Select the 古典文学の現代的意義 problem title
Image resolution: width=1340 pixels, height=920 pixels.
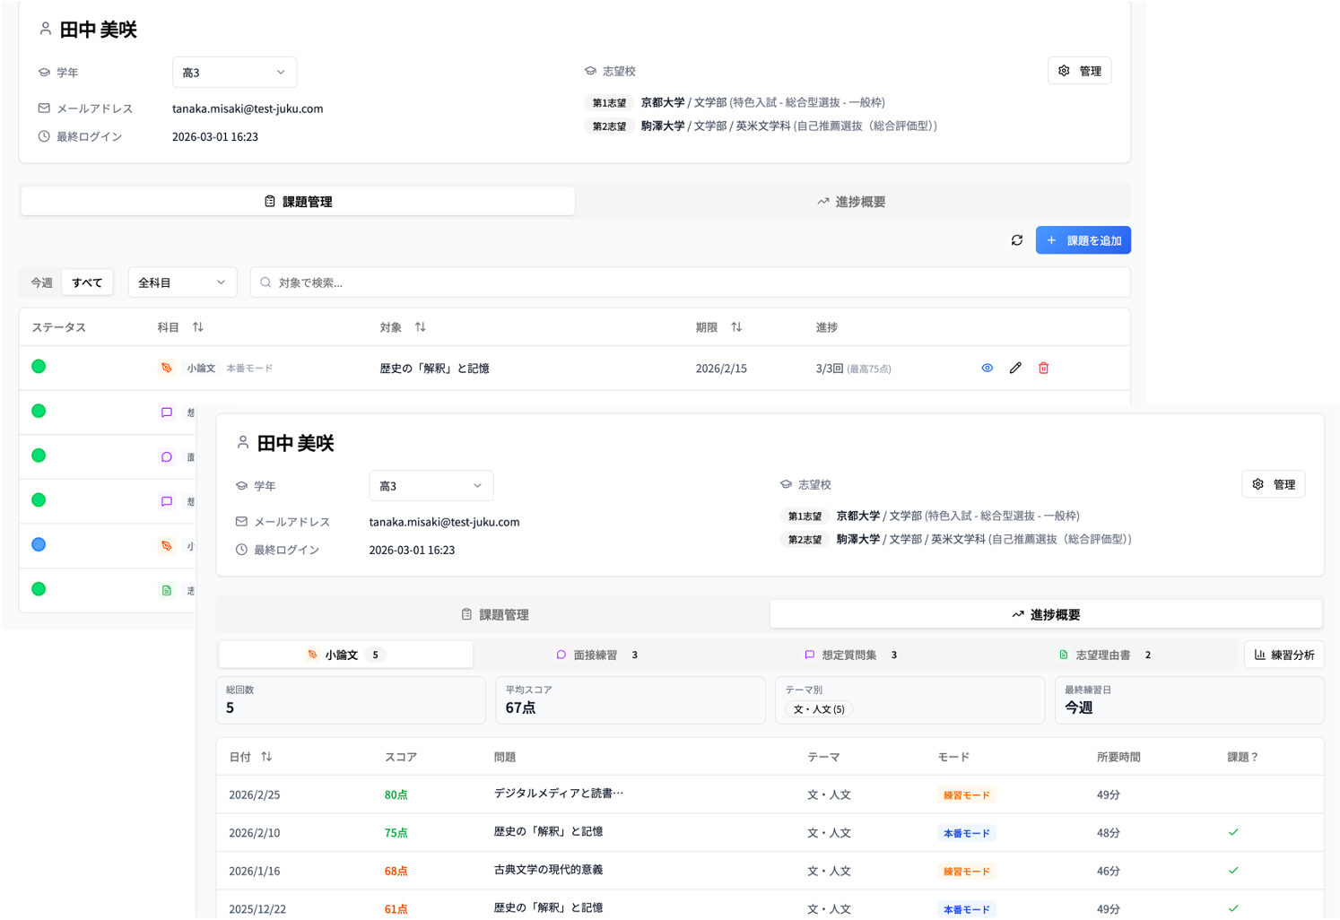pos(548,870)
